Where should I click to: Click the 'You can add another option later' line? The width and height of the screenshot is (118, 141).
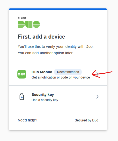click(45, 53)
